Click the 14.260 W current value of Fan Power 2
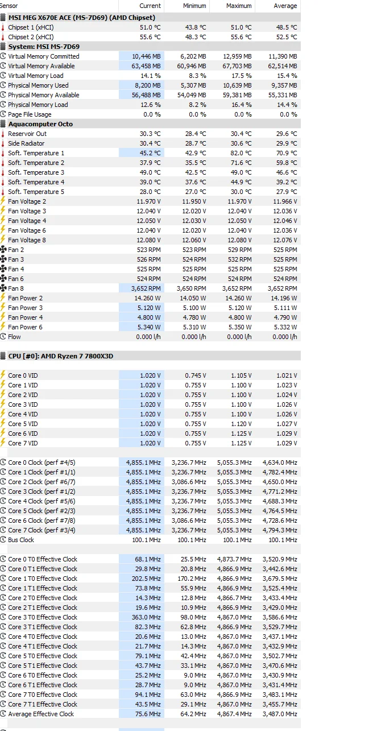 point(148,298)
